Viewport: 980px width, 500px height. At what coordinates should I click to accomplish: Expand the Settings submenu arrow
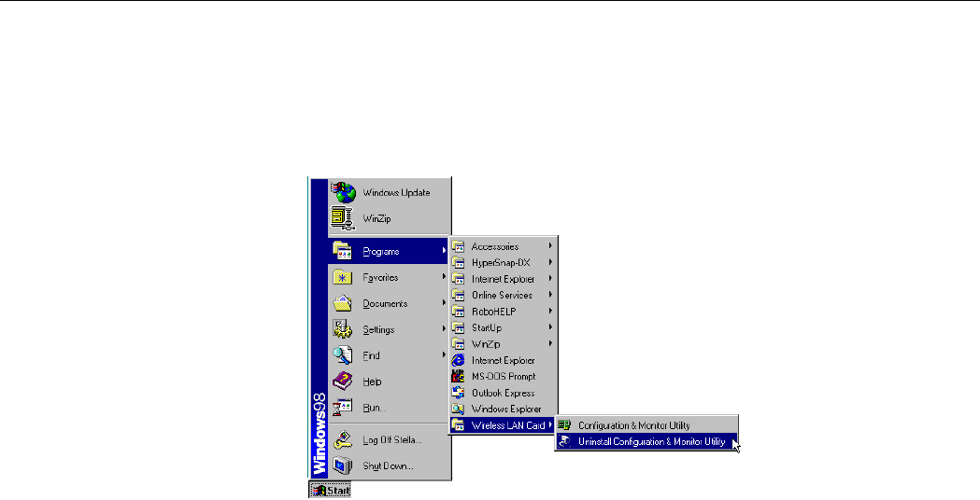coord(445,328)
